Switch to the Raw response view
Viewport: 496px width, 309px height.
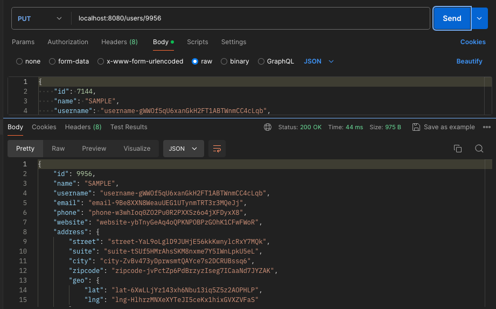[58, 149]
